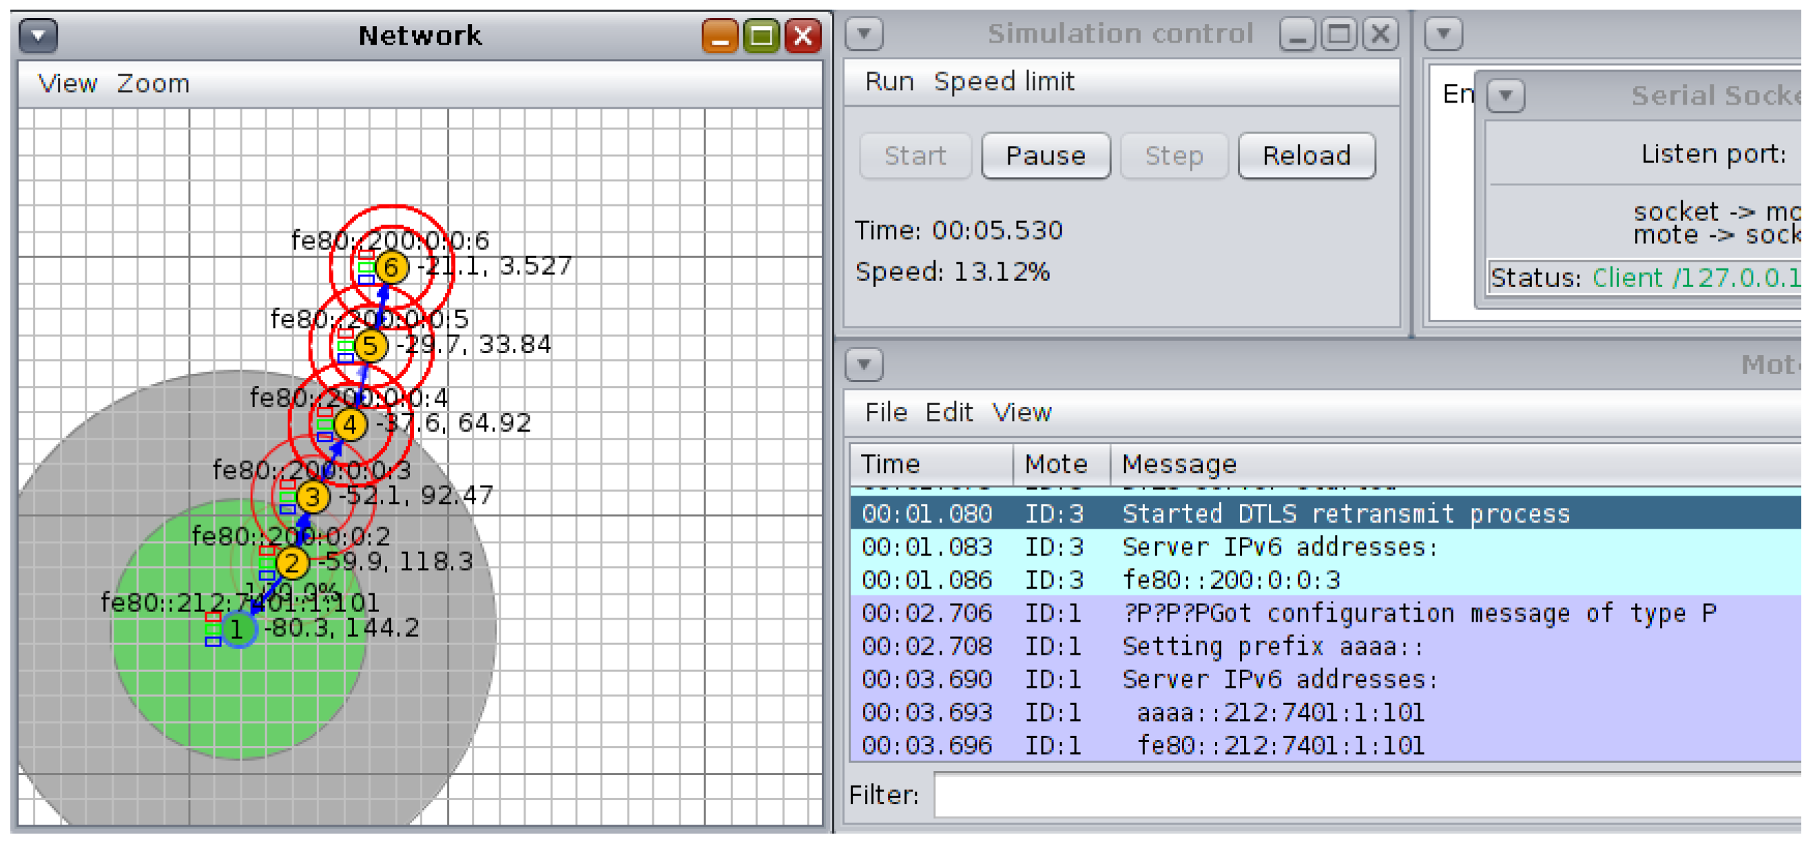The image size is (1813, 846).
Task: Open the Zoom menu in Network window
Action: [x=153, y=84]
